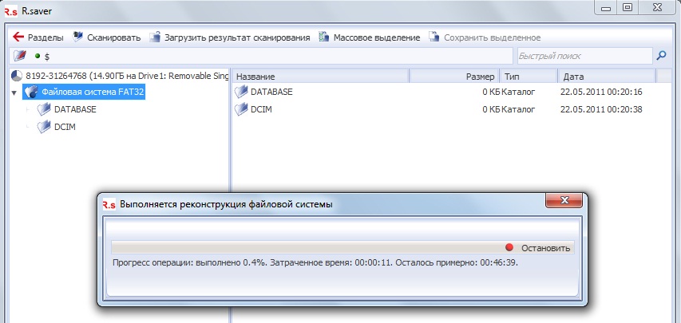Maximize the R.saver window
This screenshot has height=323, width=681.
click(628, 8)
